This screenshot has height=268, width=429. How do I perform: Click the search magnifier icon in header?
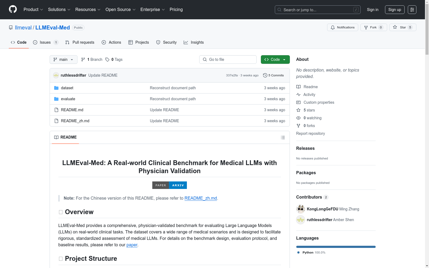pos(279,10)
